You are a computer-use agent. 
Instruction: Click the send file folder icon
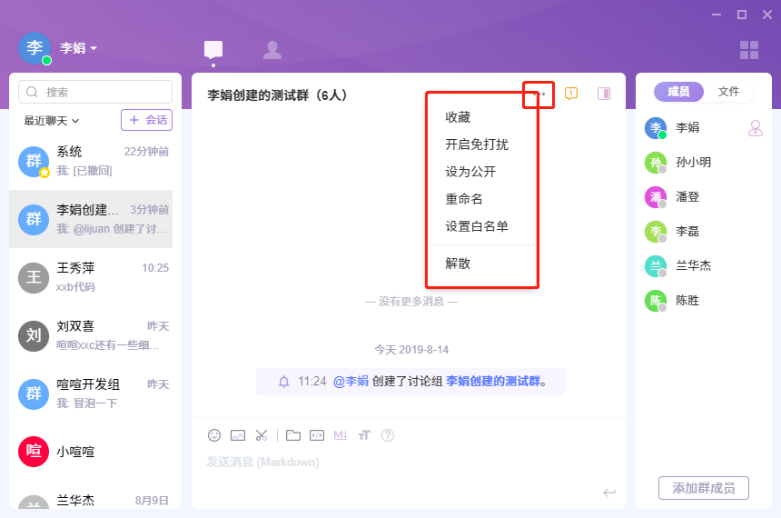tap(293, 435)
